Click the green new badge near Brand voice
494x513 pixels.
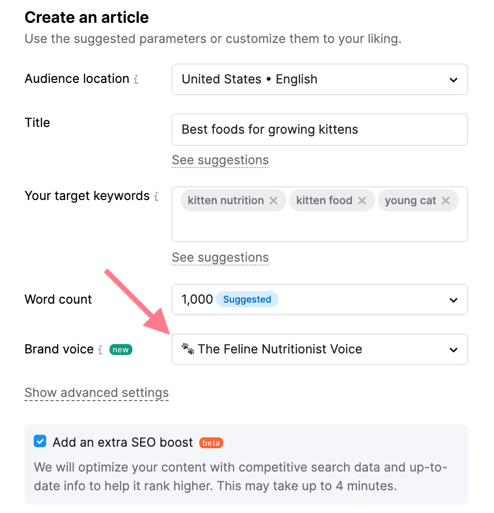pyautogui.click(x=120, y=349)
